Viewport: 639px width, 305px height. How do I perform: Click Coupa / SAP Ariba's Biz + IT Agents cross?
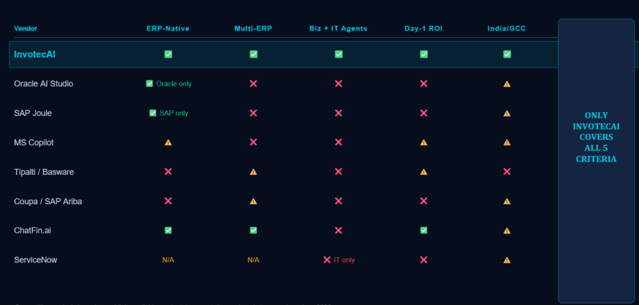(x=338, y=201)
